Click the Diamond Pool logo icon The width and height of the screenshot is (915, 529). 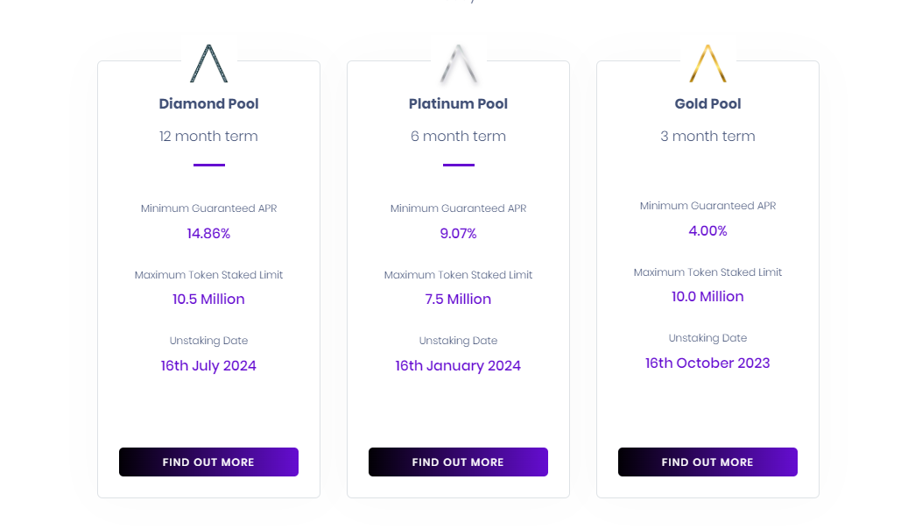(208, 63)
